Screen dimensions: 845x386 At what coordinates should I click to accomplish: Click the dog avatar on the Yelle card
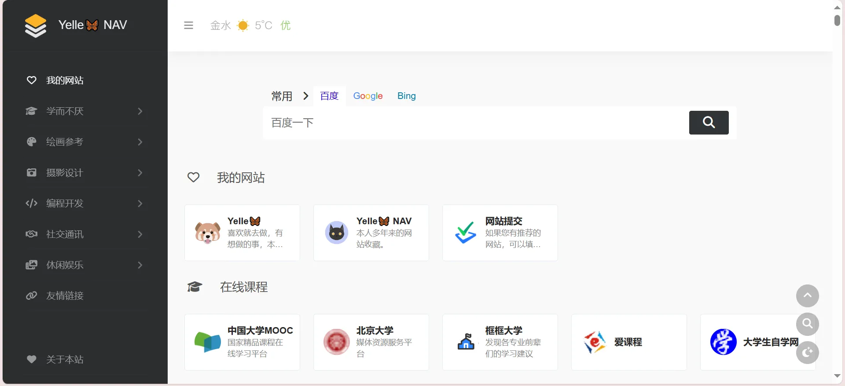click(x=208, y=233)
